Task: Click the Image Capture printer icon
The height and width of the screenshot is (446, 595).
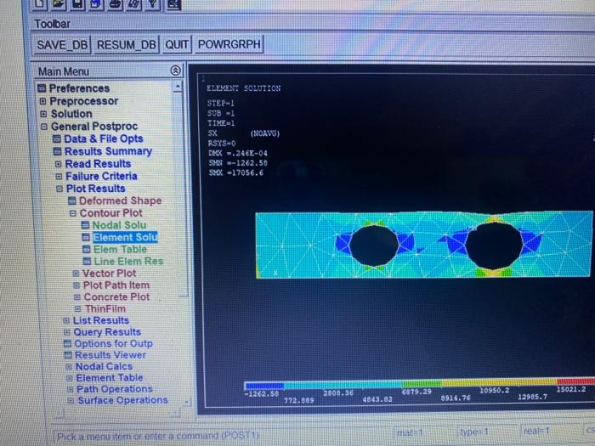Action: click(x=116, y=3)
